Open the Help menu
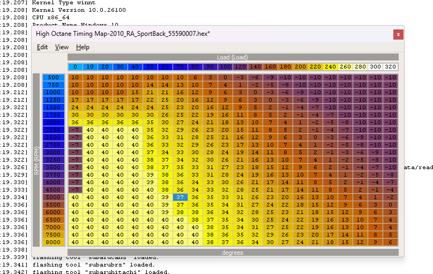The height and width of the screenshot is (274, 433). pyautogui.click(x=83, y=47)
